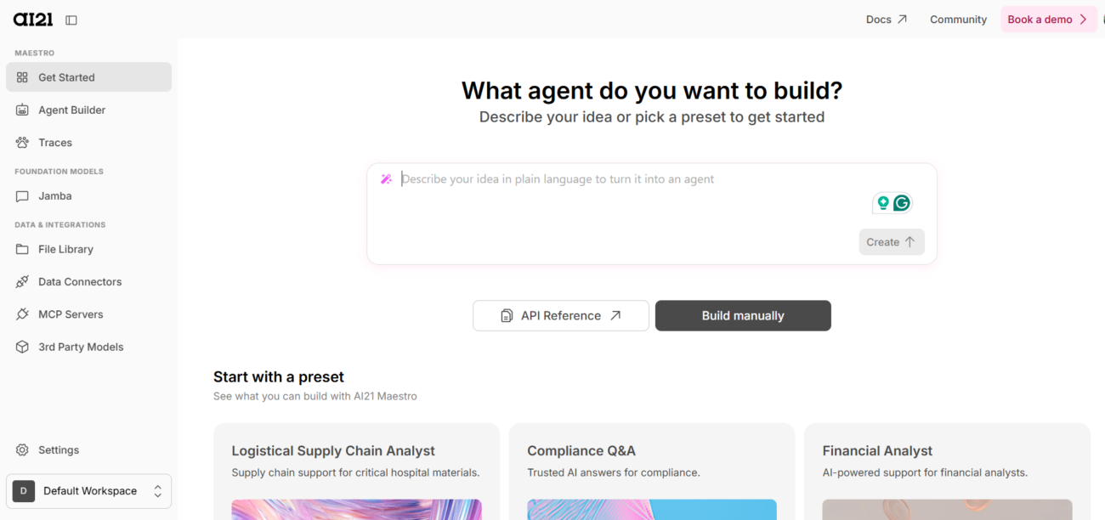This screenshot has width=1105, height=520.
Task: Open the Get Started grid icon
Action: pos(22,77)
